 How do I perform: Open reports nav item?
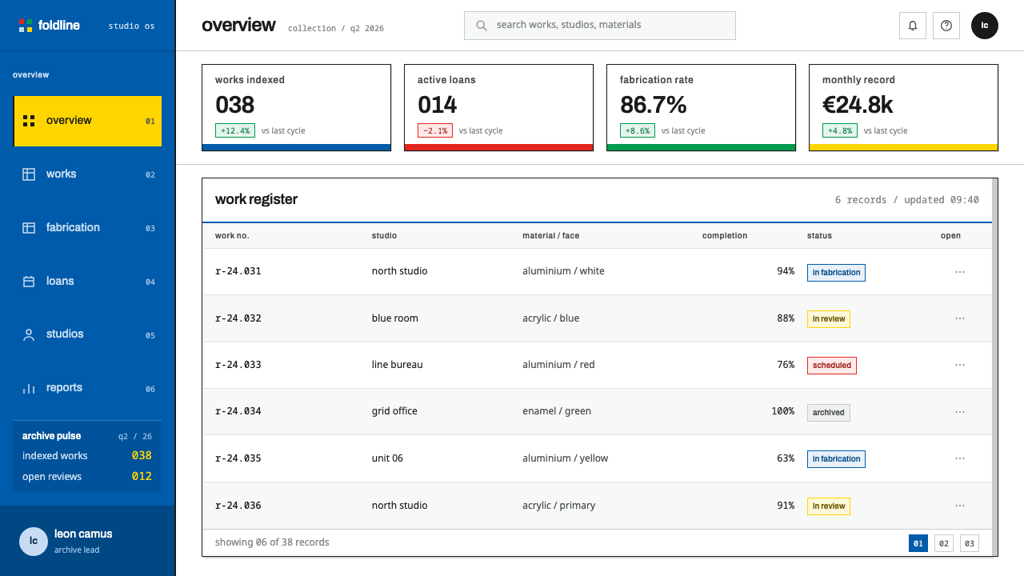87,388
